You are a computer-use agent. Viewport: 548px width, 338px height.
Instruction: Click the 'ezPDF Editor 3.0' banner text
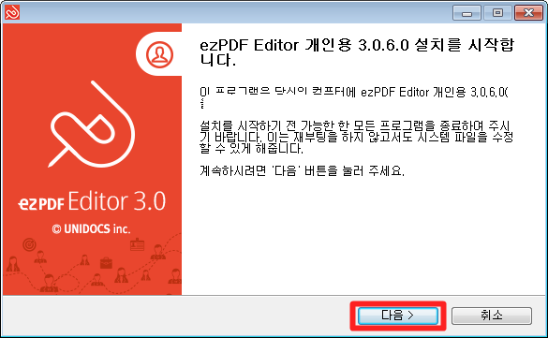pyautogui.click(x=92, y=201)
